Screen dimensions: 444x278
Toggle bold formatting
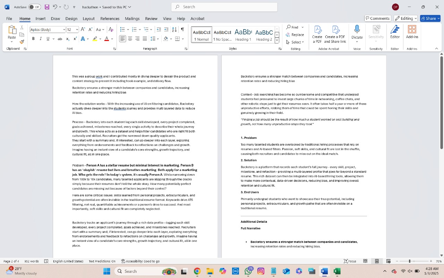click(x=33, y=39)
